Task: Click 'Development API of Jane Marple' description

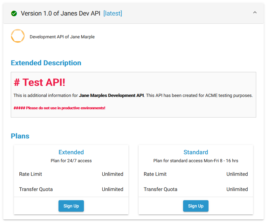Action: (62, 37)
